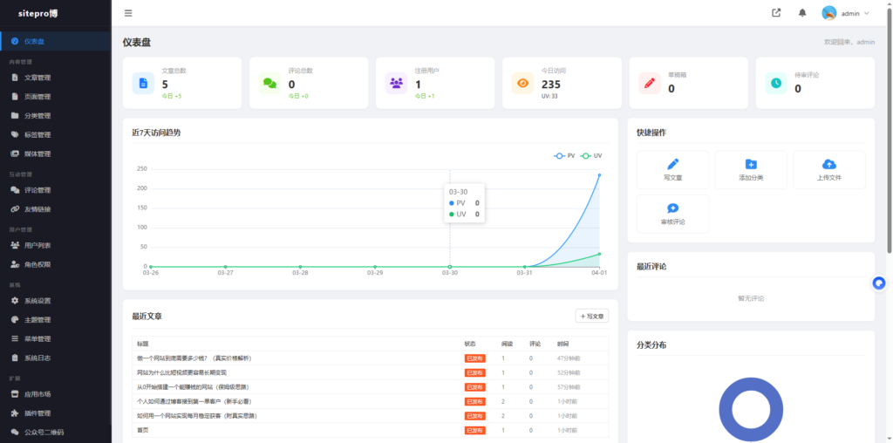Open 评论管理 sidebar item
The height and width of the screenshot is (443, 893).
(55, 190)
